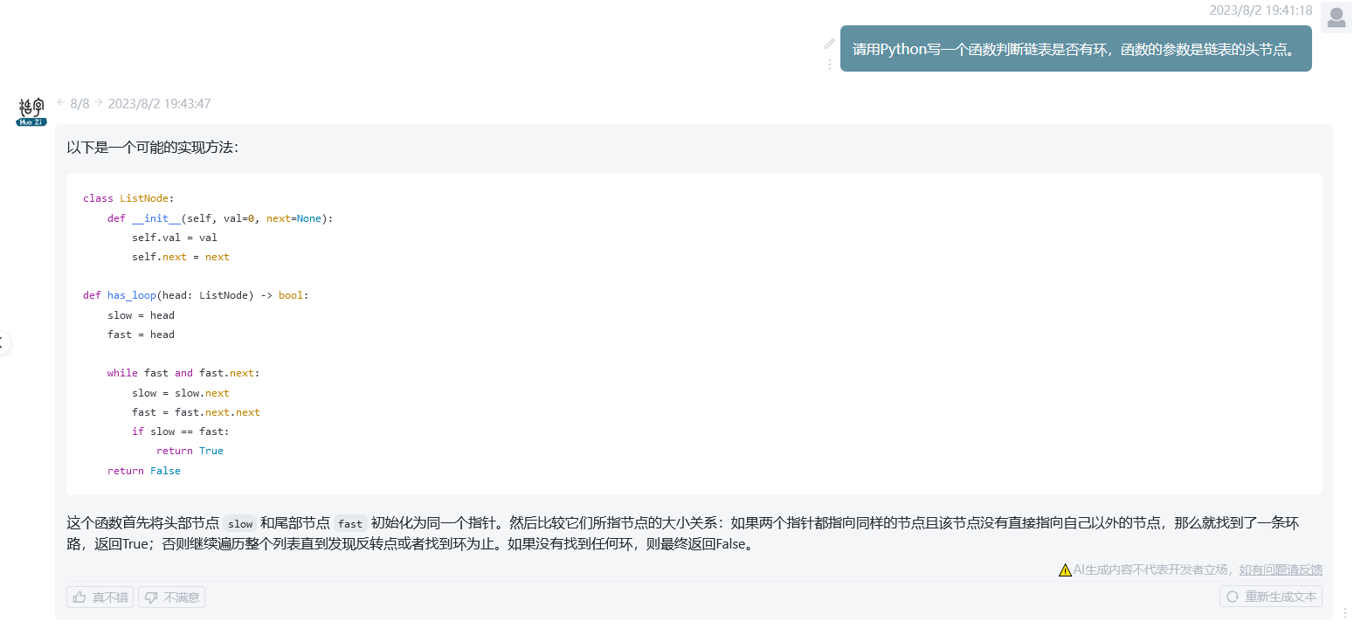Screen dimensions: 1354x635
Task: Toggle 真不错 to like the response
Action: [x=99, y=597]
